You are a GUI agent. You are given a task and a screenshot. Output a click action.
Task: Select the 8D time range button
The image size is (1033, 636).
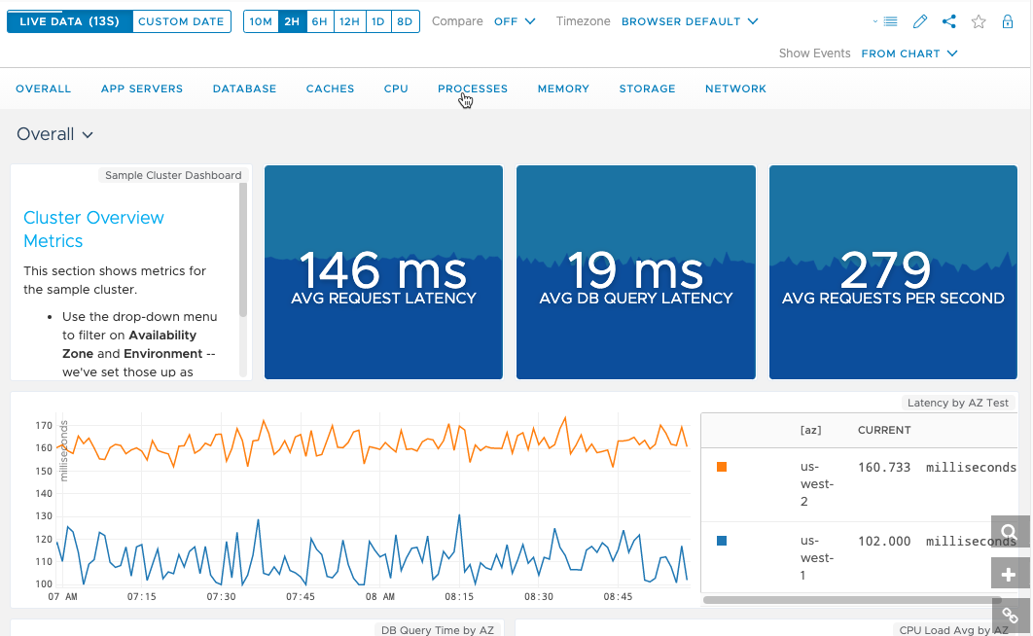coord(408,20)
